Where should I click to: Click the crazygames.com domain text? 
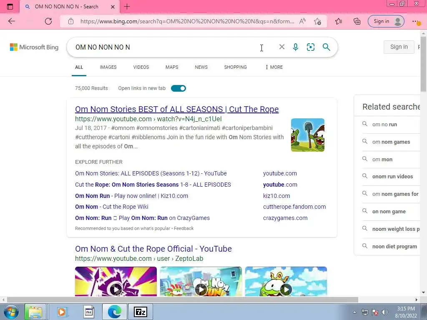tap(285, 218)
